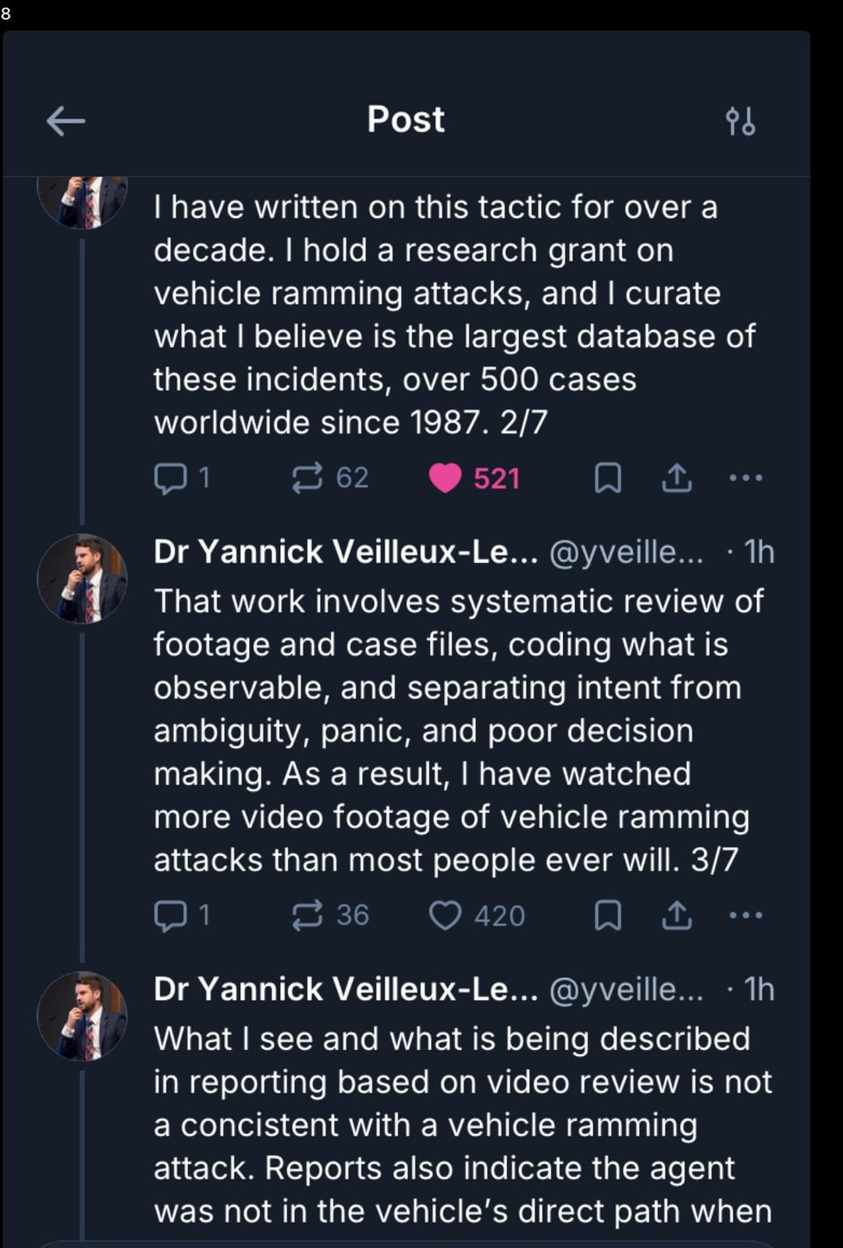Open author name on the last post
843x1248 pixels.
coord(345,989)
